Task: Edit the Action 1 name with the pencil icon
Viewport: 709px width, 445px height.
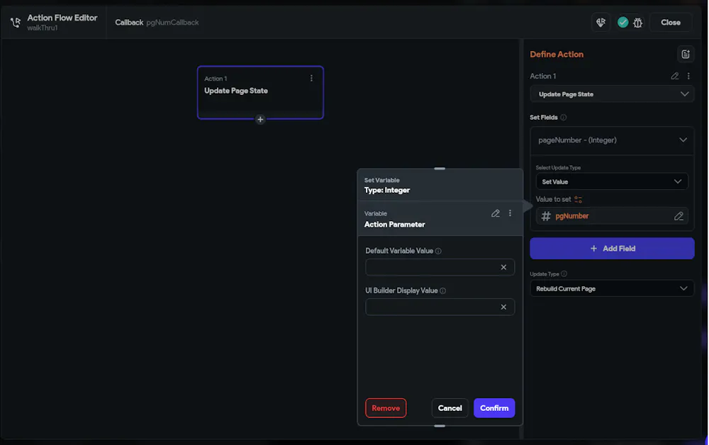Action: (675, 76)
